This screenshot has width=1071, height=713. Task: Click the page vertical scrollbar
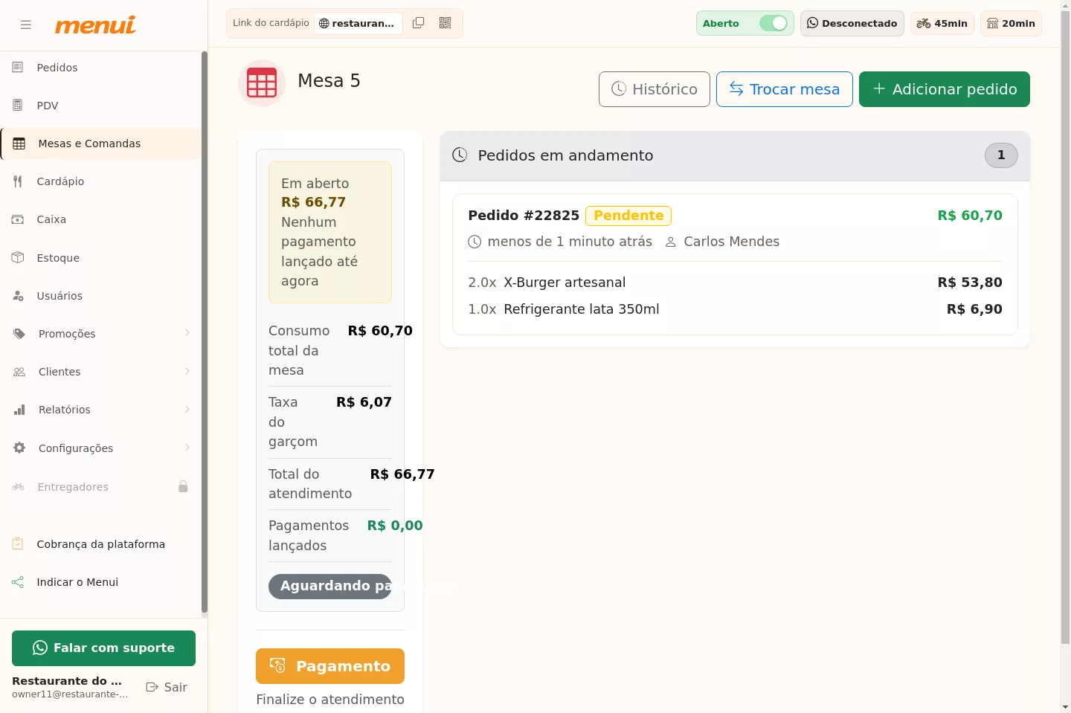(x=1065, y=327)
